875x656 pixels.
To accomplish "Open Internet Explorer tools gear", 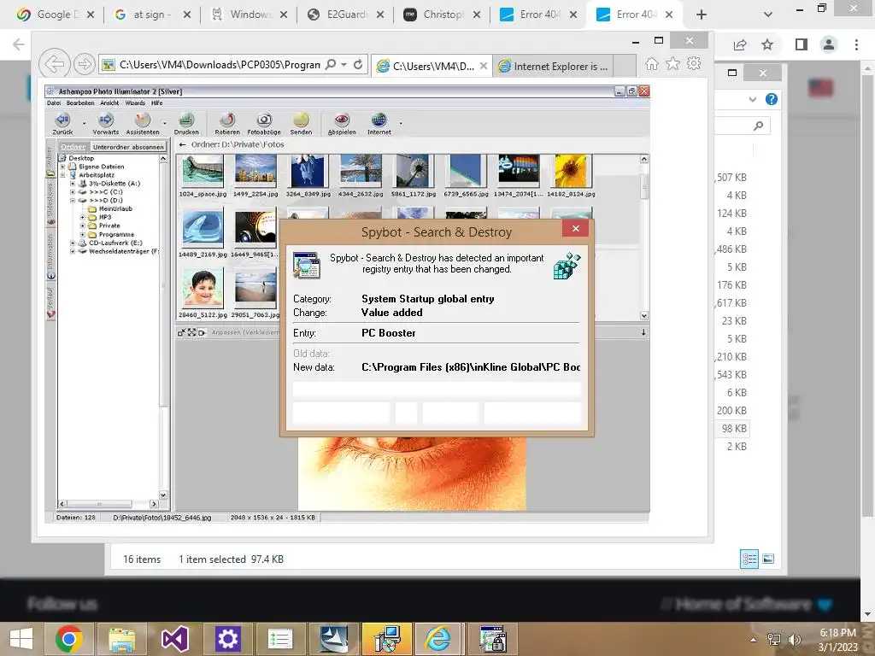I will [694, 64].
